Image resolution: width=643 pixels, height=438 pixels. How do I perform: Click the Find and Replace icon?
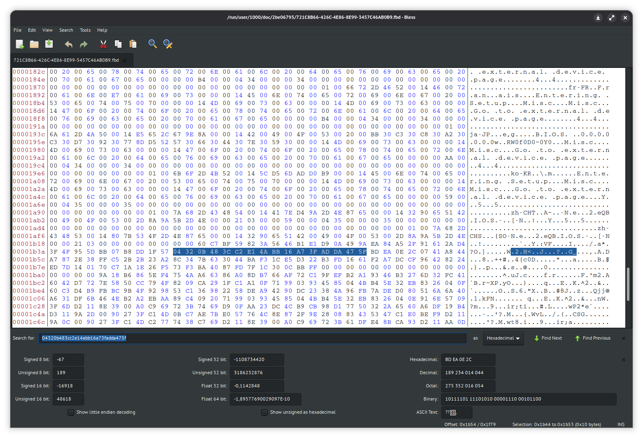pyautogui.click(x=168, y=44)
